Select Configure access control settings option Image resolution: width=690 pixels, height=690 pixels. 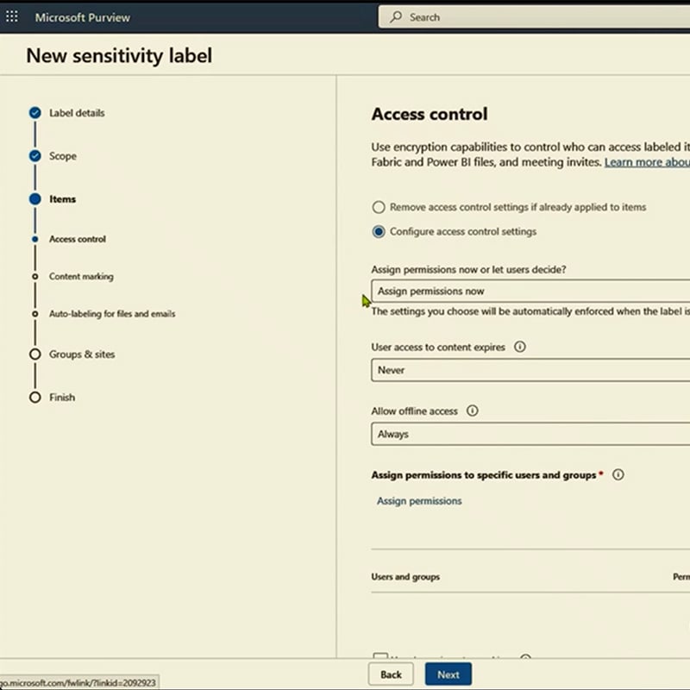pyautogui.click(x=378, y=231)
